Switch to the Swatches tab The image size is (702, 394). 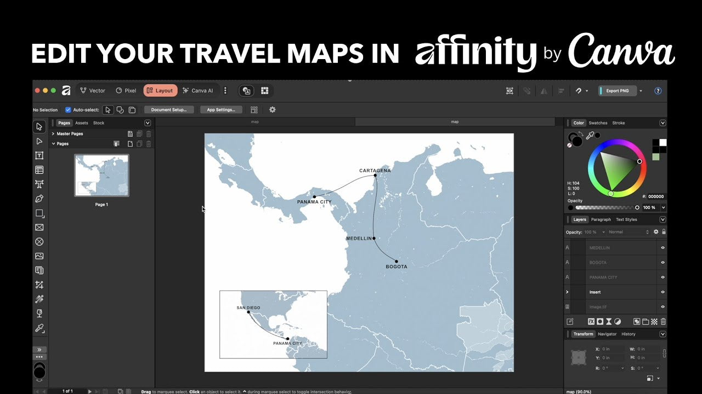[x=598, y=123]
